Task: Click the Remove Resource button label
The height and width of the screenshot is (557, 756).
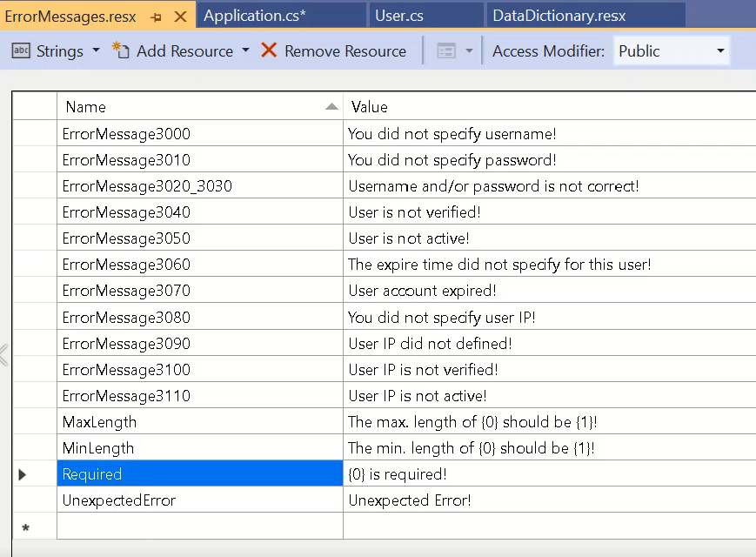Action: [345, 51]
